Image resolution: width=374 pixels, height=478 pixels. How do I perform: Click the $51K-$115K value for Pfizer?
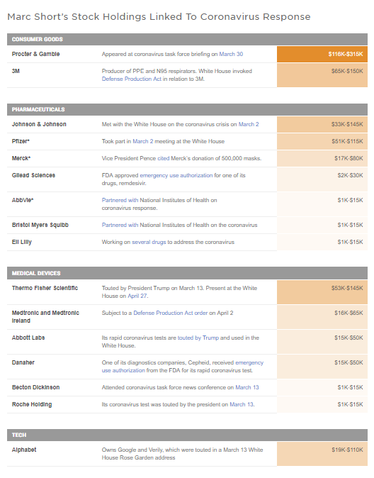[348, 141]
